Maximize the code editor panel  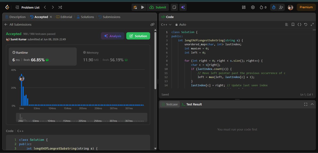tap(312, 24)
